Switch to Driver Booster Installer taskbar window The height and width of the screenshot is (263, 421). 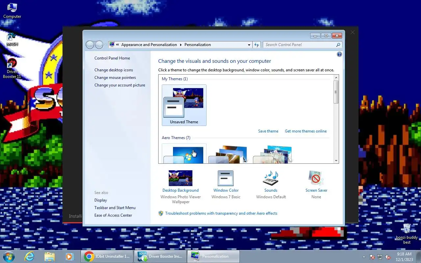coord(161,256)
